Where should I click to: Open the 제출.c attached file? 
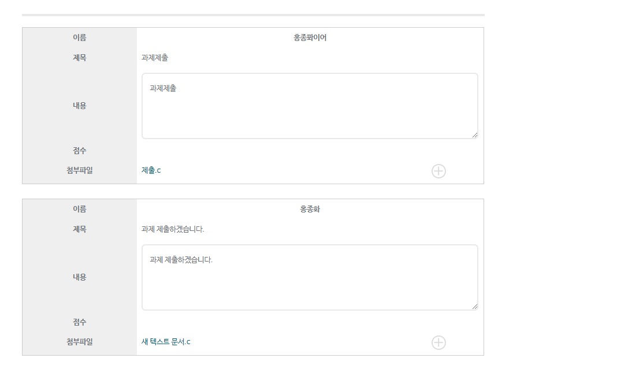click(150, 170)
